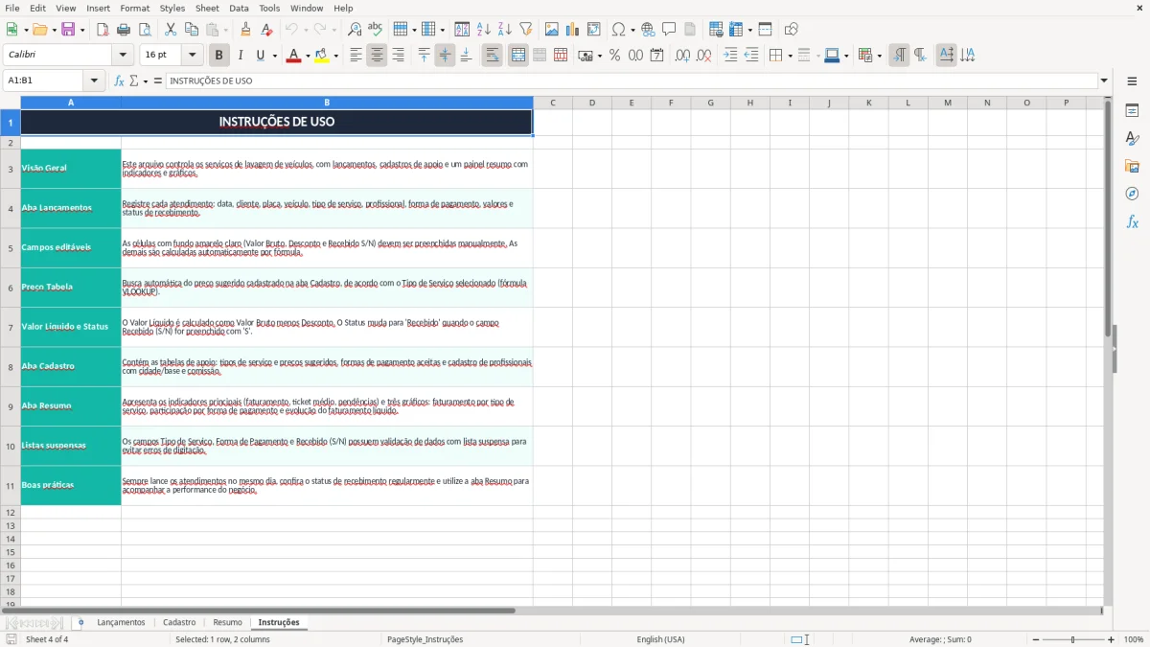The height and width of the screenshot is (647, 1150).
Task: Open the background color dropdown arrow
Action: [x=335, y=56]
